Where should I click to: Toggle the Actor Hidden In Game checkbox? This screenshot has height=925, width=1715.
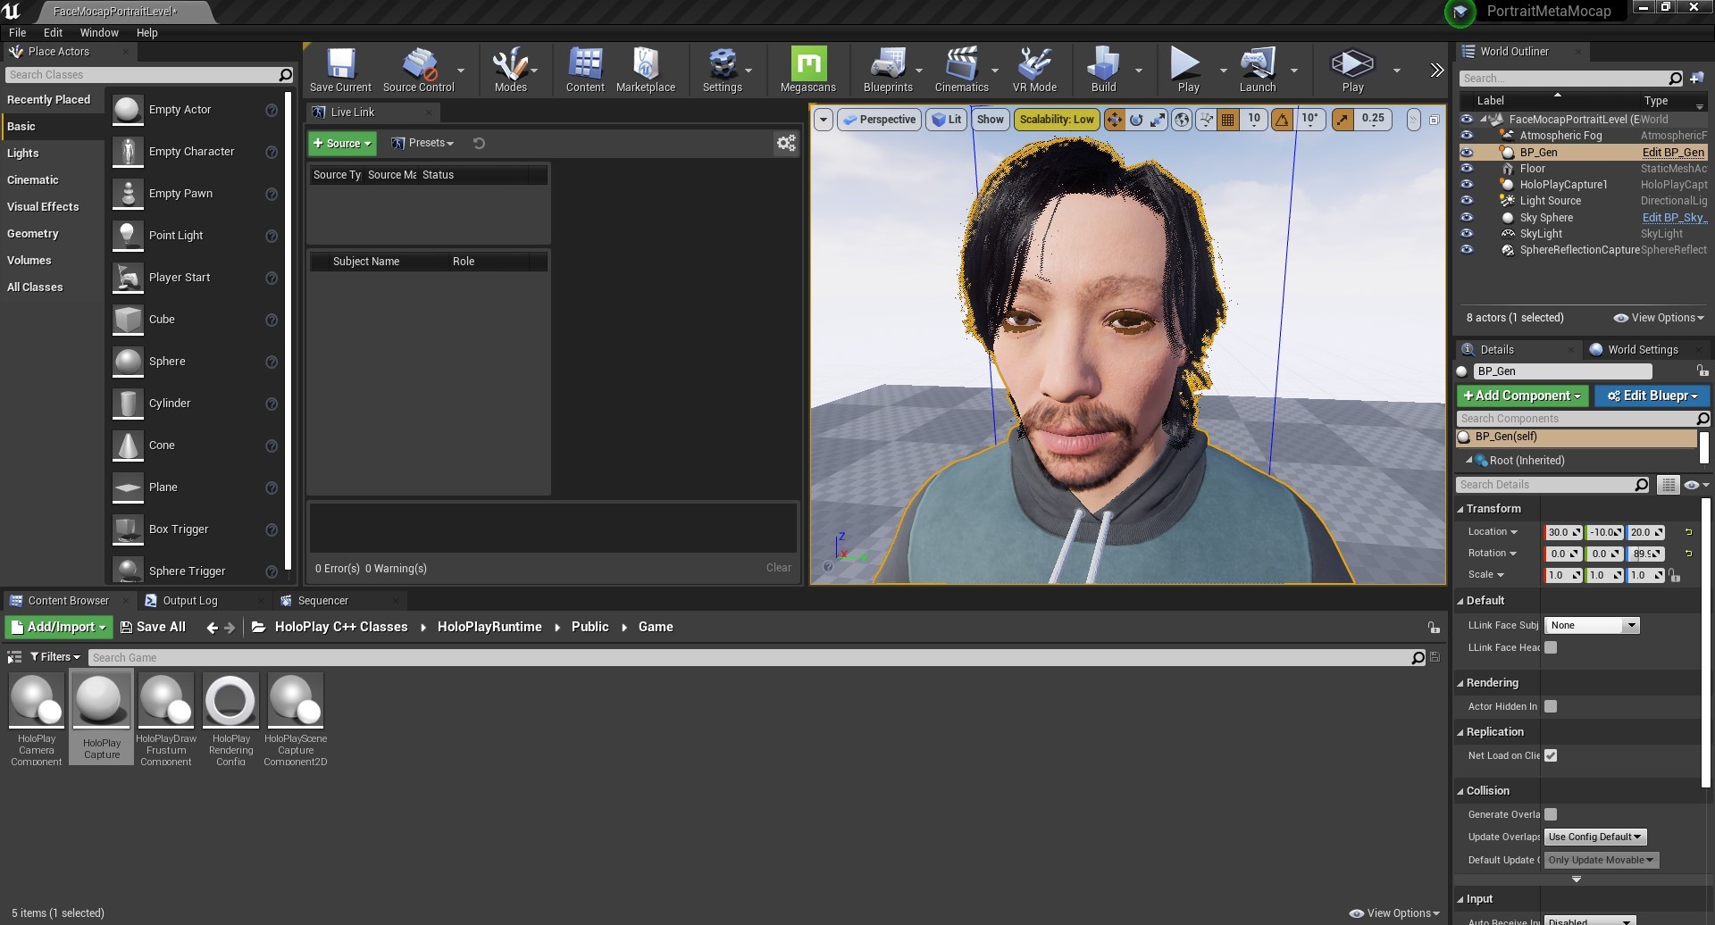1551,706
